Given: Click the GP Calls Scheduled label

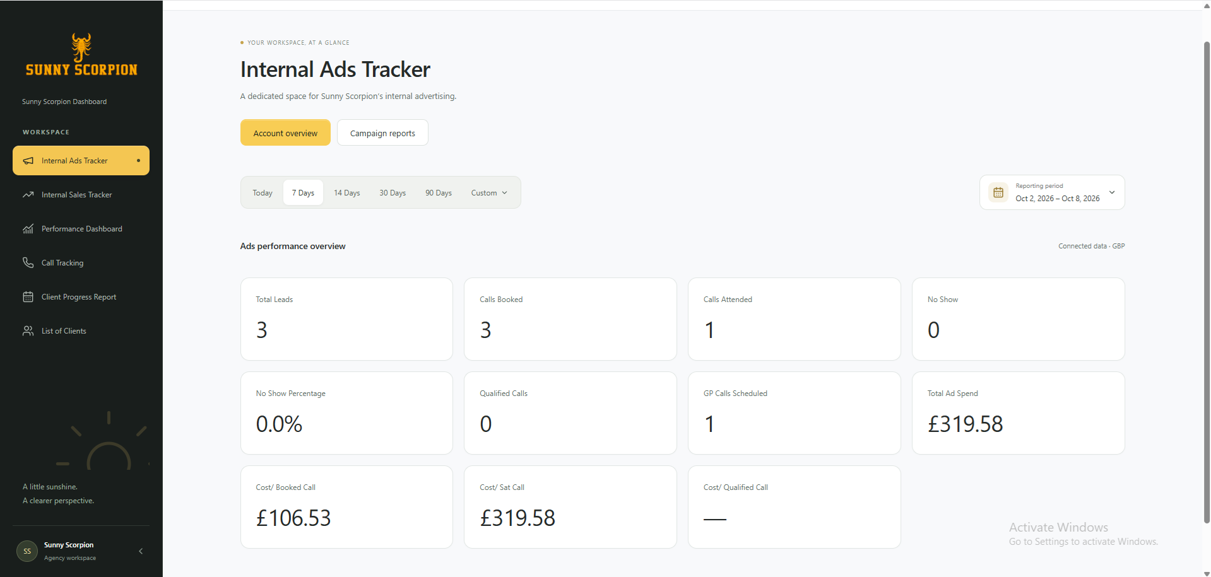Looking at the screenshot, I should (x=735, y=393).
